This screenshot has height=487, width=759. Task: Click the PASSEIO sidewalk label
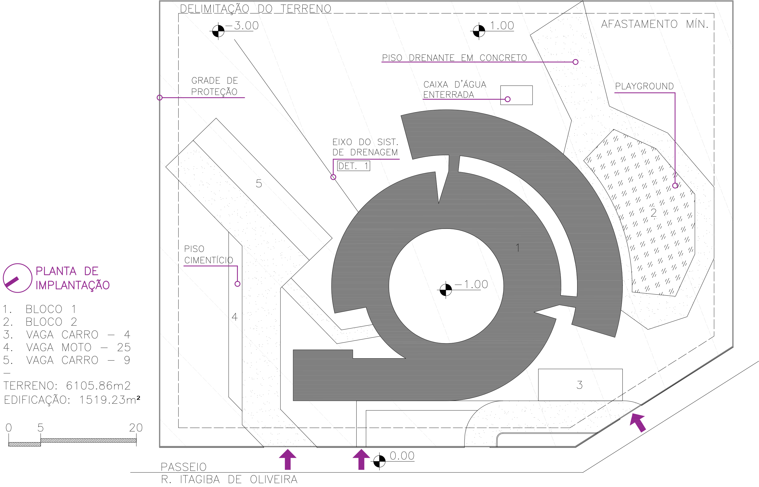183,467
